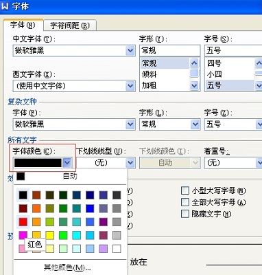Open the 复杂文种 字体(F) dropdown arrow
The width and height of the screenshot is (262, 275).
coord(130,124)
